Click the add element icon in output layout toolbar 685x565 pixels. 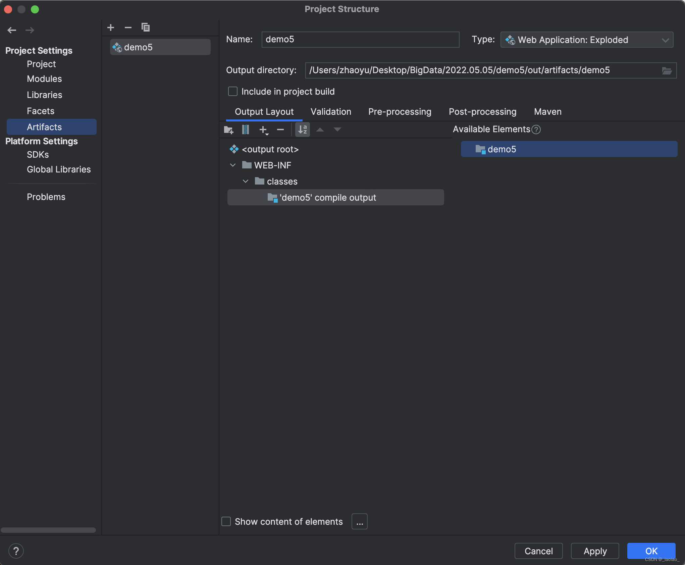(263, 129)
